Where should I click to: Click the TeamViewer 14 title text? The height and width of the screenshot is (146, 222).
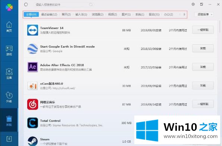click(x=52, y=28)
